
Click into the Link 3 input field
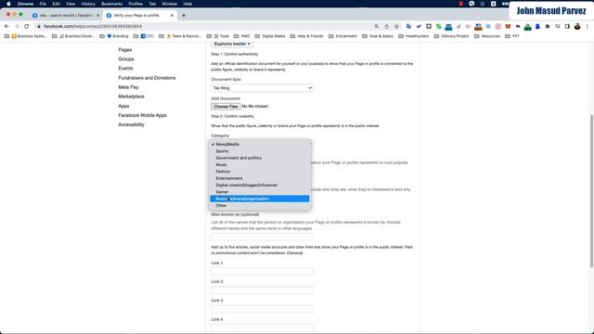[x=262, y=309]
